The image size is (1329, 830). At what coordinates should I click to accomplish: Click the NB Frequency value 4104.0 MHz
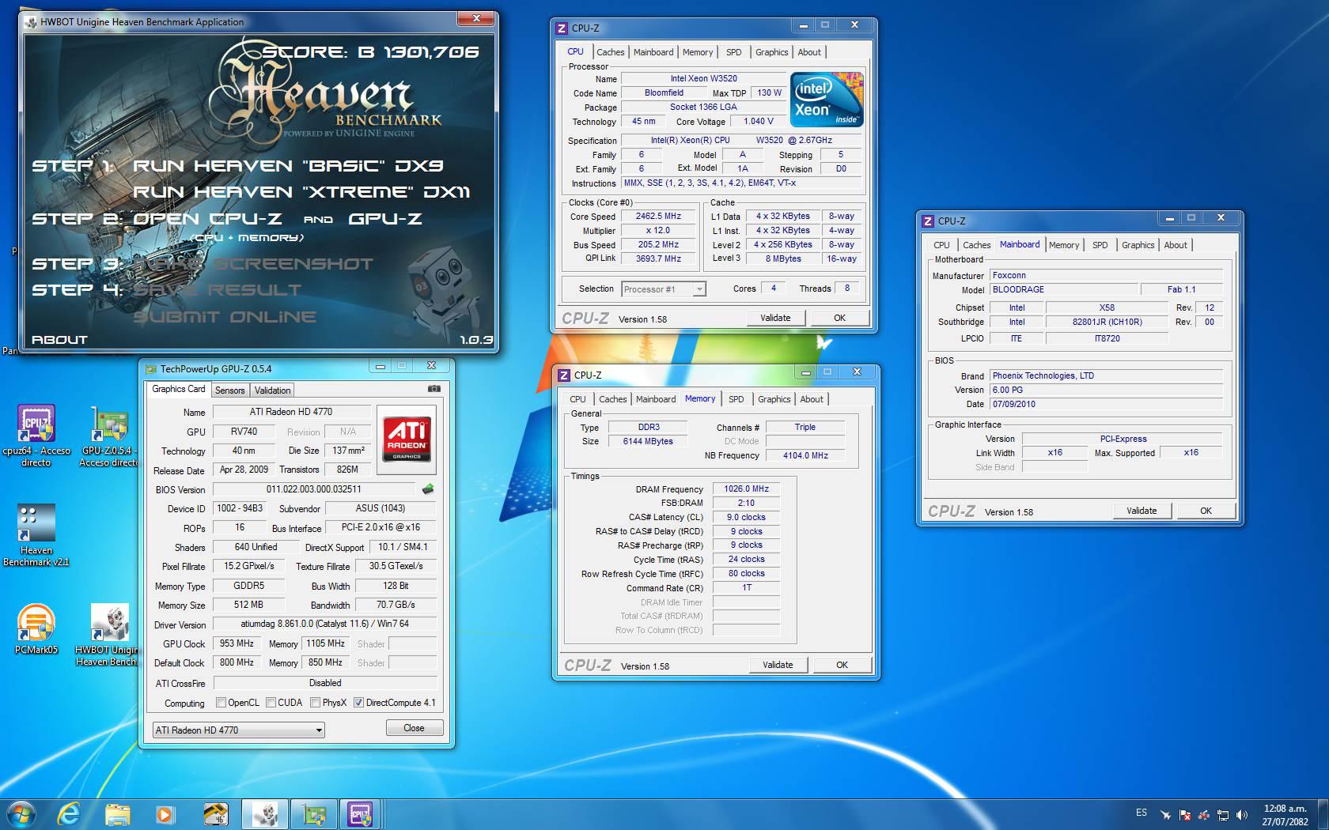pyautogui.click(x=805, y=455)
